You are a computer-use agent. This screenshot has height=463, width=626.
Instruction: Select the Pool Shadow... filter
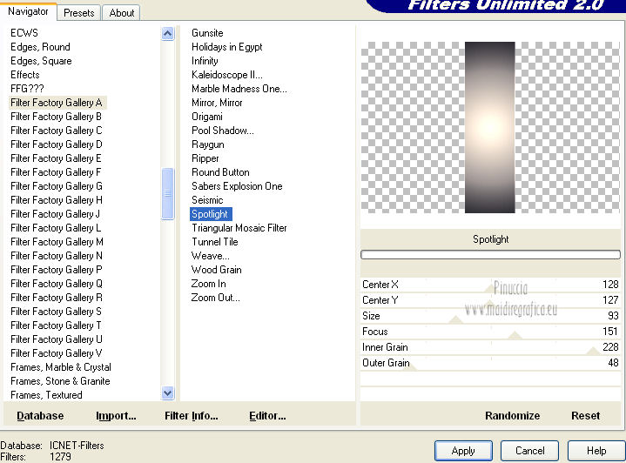click(x=222, y=131)
